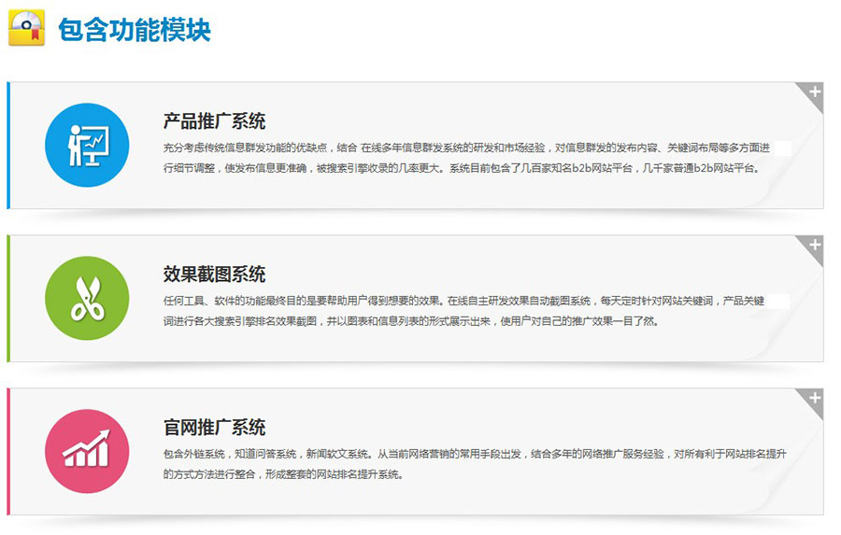Click the yellow disc icon beside the page heading
This screenshot has height=535, width=841.
tap(27, 29)
